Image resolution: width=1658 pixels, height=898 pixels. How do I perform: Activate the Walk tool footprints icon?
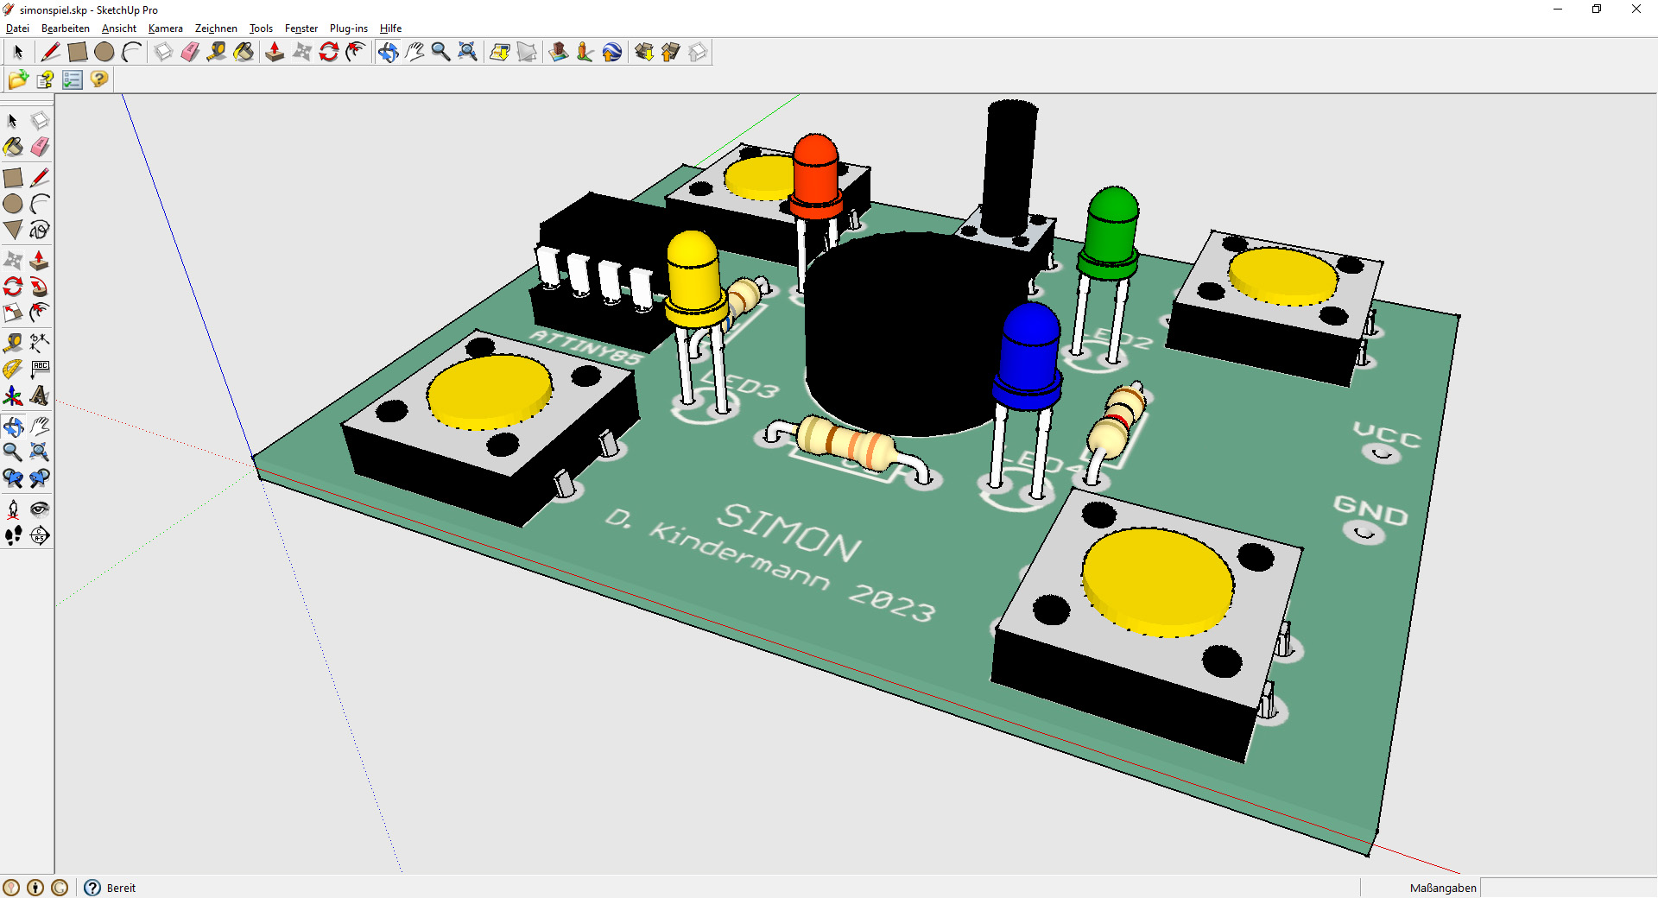(13, 536)
